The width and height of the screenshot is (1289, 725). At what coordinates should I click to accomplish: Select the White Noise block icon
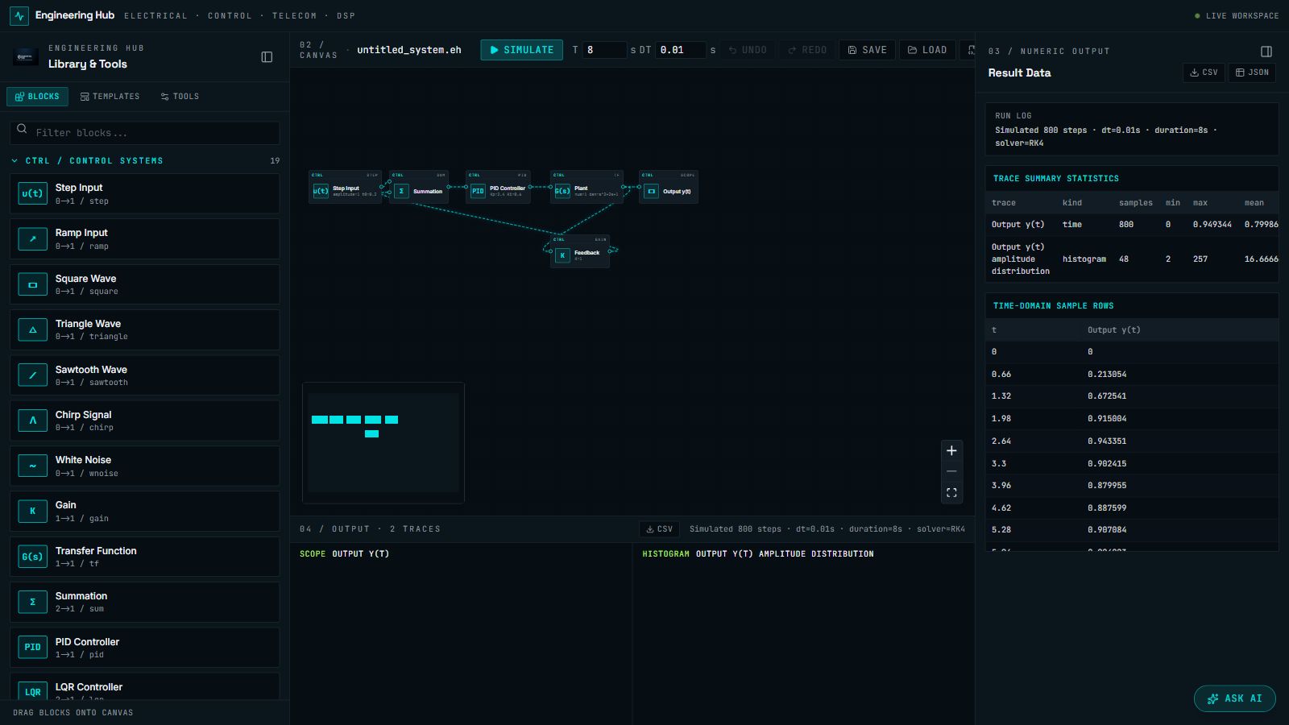coord(32,466)
